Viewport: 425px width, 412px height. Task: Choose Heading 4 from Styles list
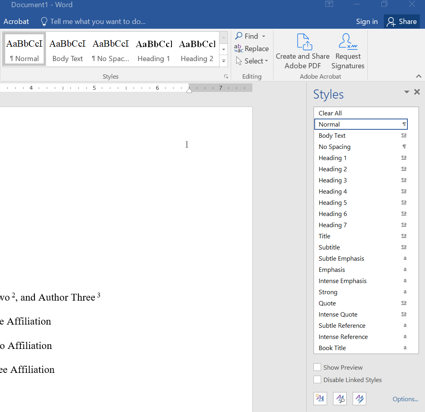[x=361, y=191]
